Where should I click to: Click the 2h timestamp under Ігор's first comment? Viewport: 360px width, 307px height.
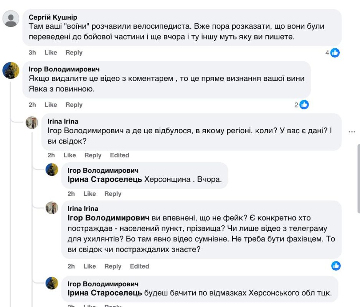point(32,105)
